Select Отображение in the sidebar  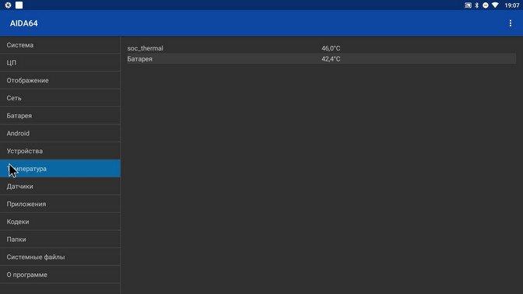pyautogui.click(x=60, y=80)
